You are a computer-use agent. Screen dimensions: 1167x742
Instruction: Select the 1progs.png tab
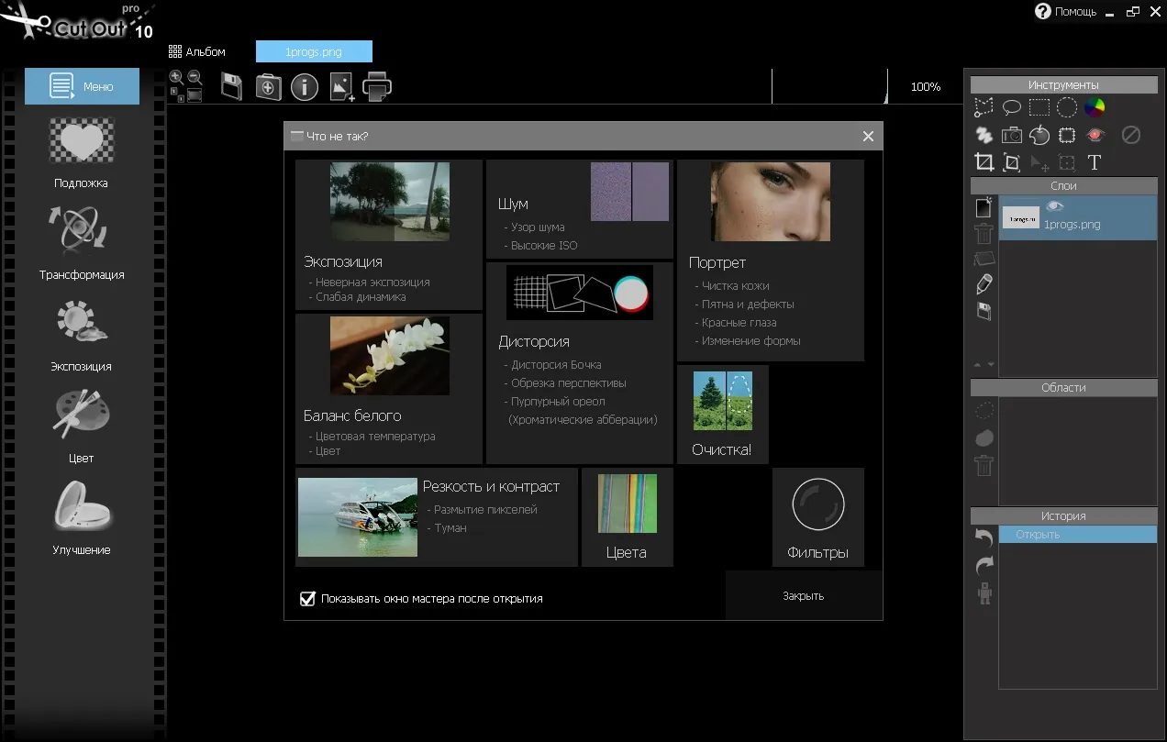click(314, 51)
